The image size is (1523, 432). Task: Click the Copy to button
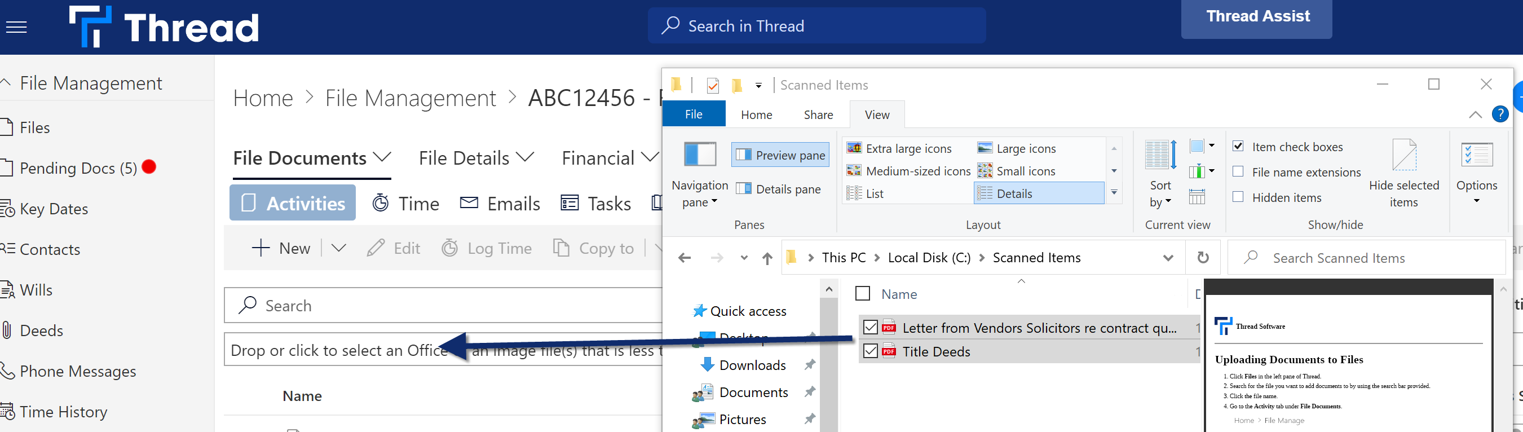tap(594, 248)
